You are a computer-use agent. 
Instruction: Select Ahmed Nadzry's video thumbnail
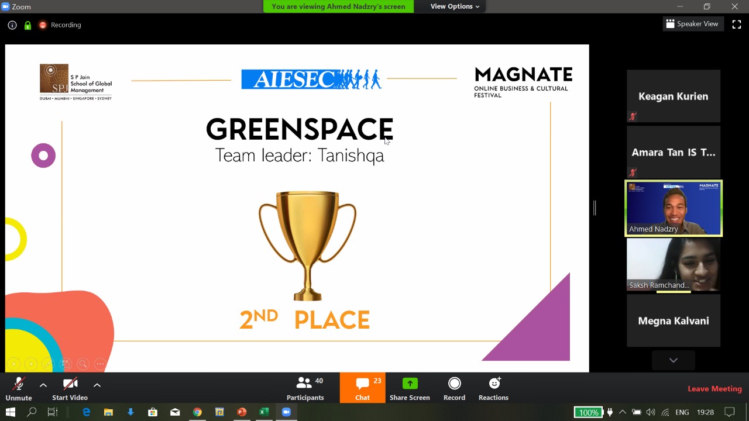click(x=674, y=208)
